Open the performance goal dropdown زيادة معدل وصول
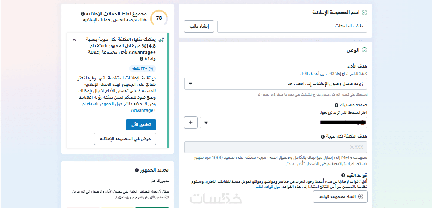Image resolution: width=432 pixels, height=208 pixels. [276, 84]
